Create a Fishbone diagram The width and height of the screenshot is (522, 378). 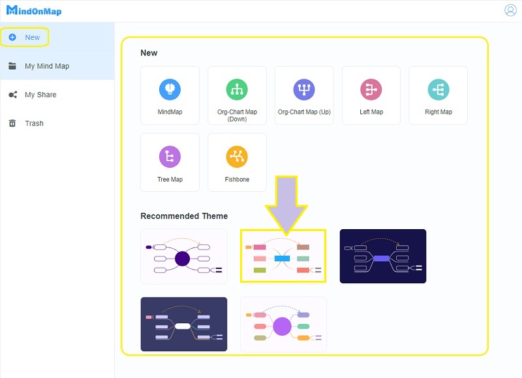tap(237, 157)
